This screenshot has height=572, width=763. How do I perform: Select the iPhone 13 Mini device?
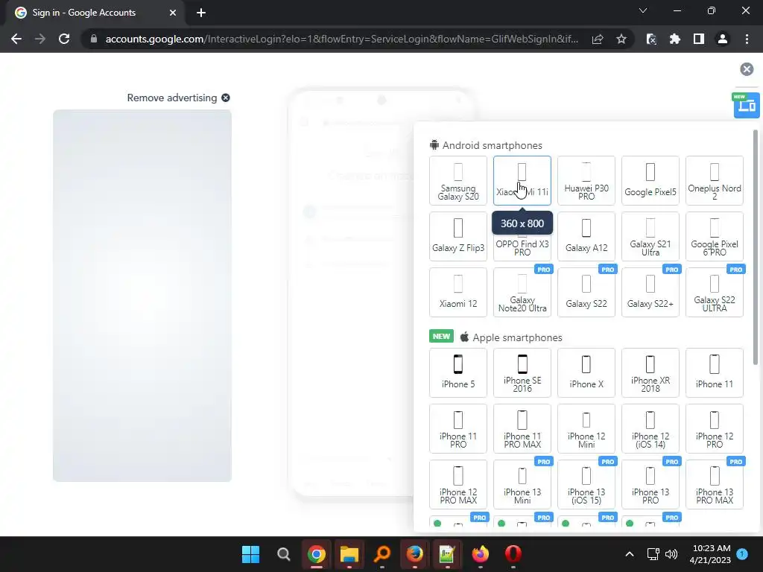click(522, 484)
